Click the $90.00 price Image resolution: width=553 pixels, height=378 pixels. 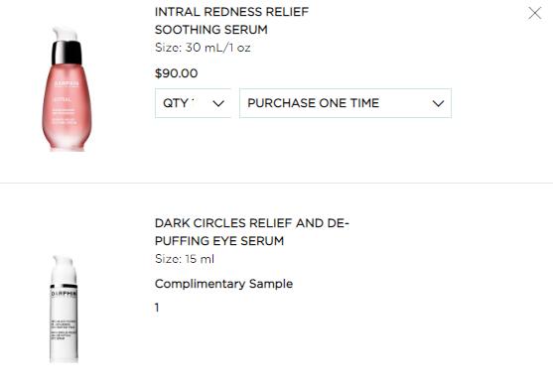coord(177,73)
